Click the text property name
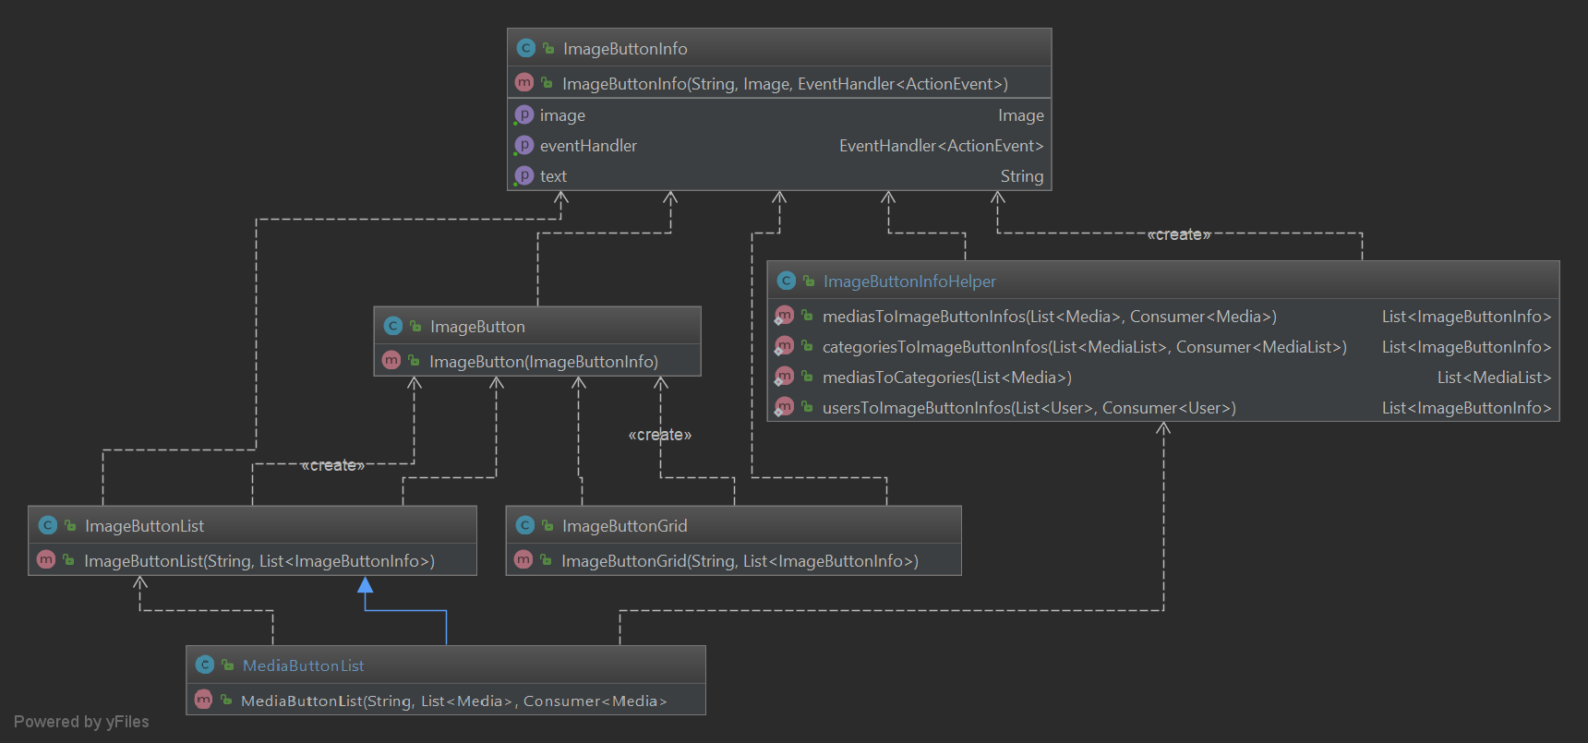This screenshot has width=1588, height=743. pyautogui.click(x=553, y=176)
